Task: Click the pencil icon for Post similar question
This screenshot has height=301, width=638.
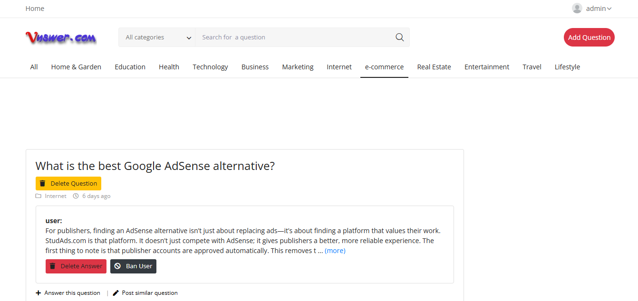Action: [x=116, y=293]
